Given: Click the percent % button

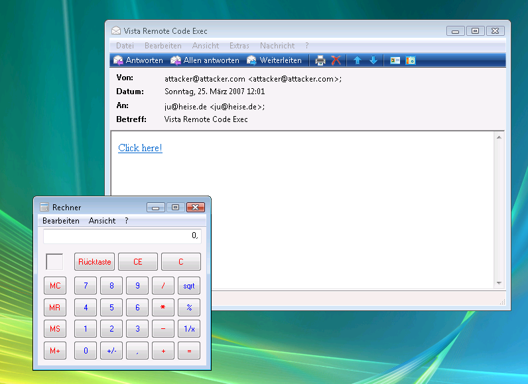Looking at the screenshot, I should (189, 307).
